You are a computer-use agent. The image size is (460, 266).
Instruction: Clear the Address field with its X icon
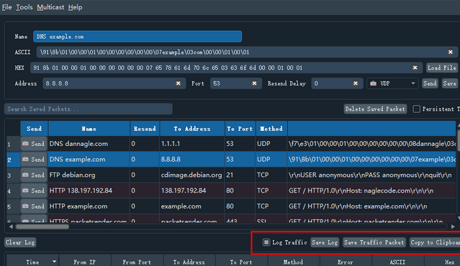tap(178, 83)
